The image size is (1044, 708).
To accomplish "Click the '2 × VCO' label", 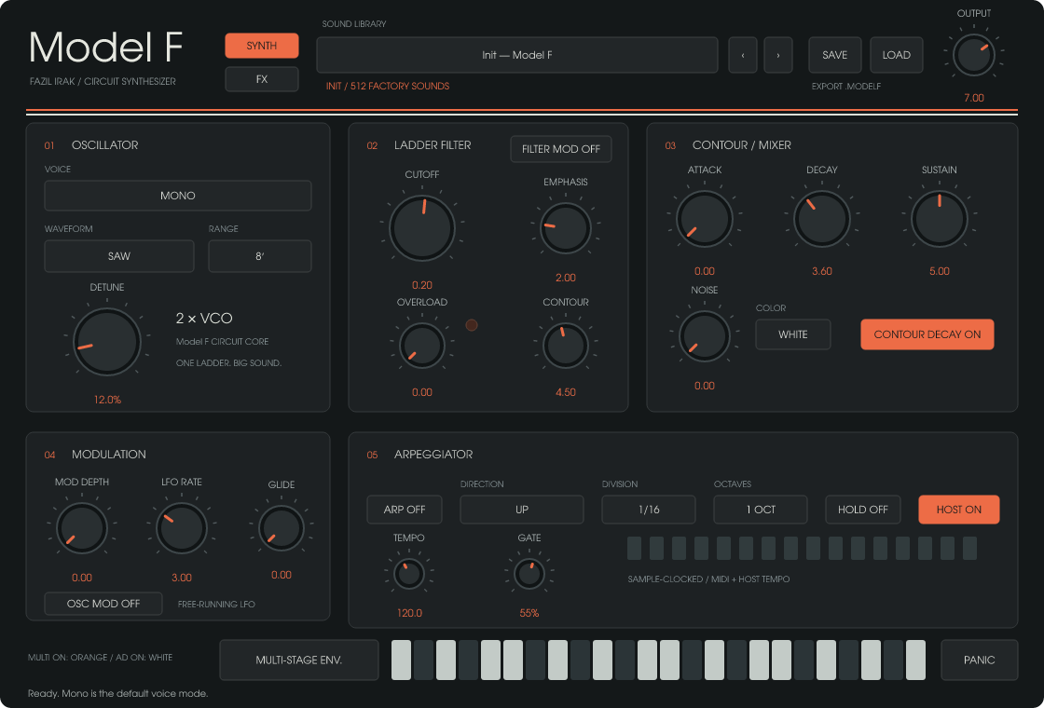I will coord(204,318).
